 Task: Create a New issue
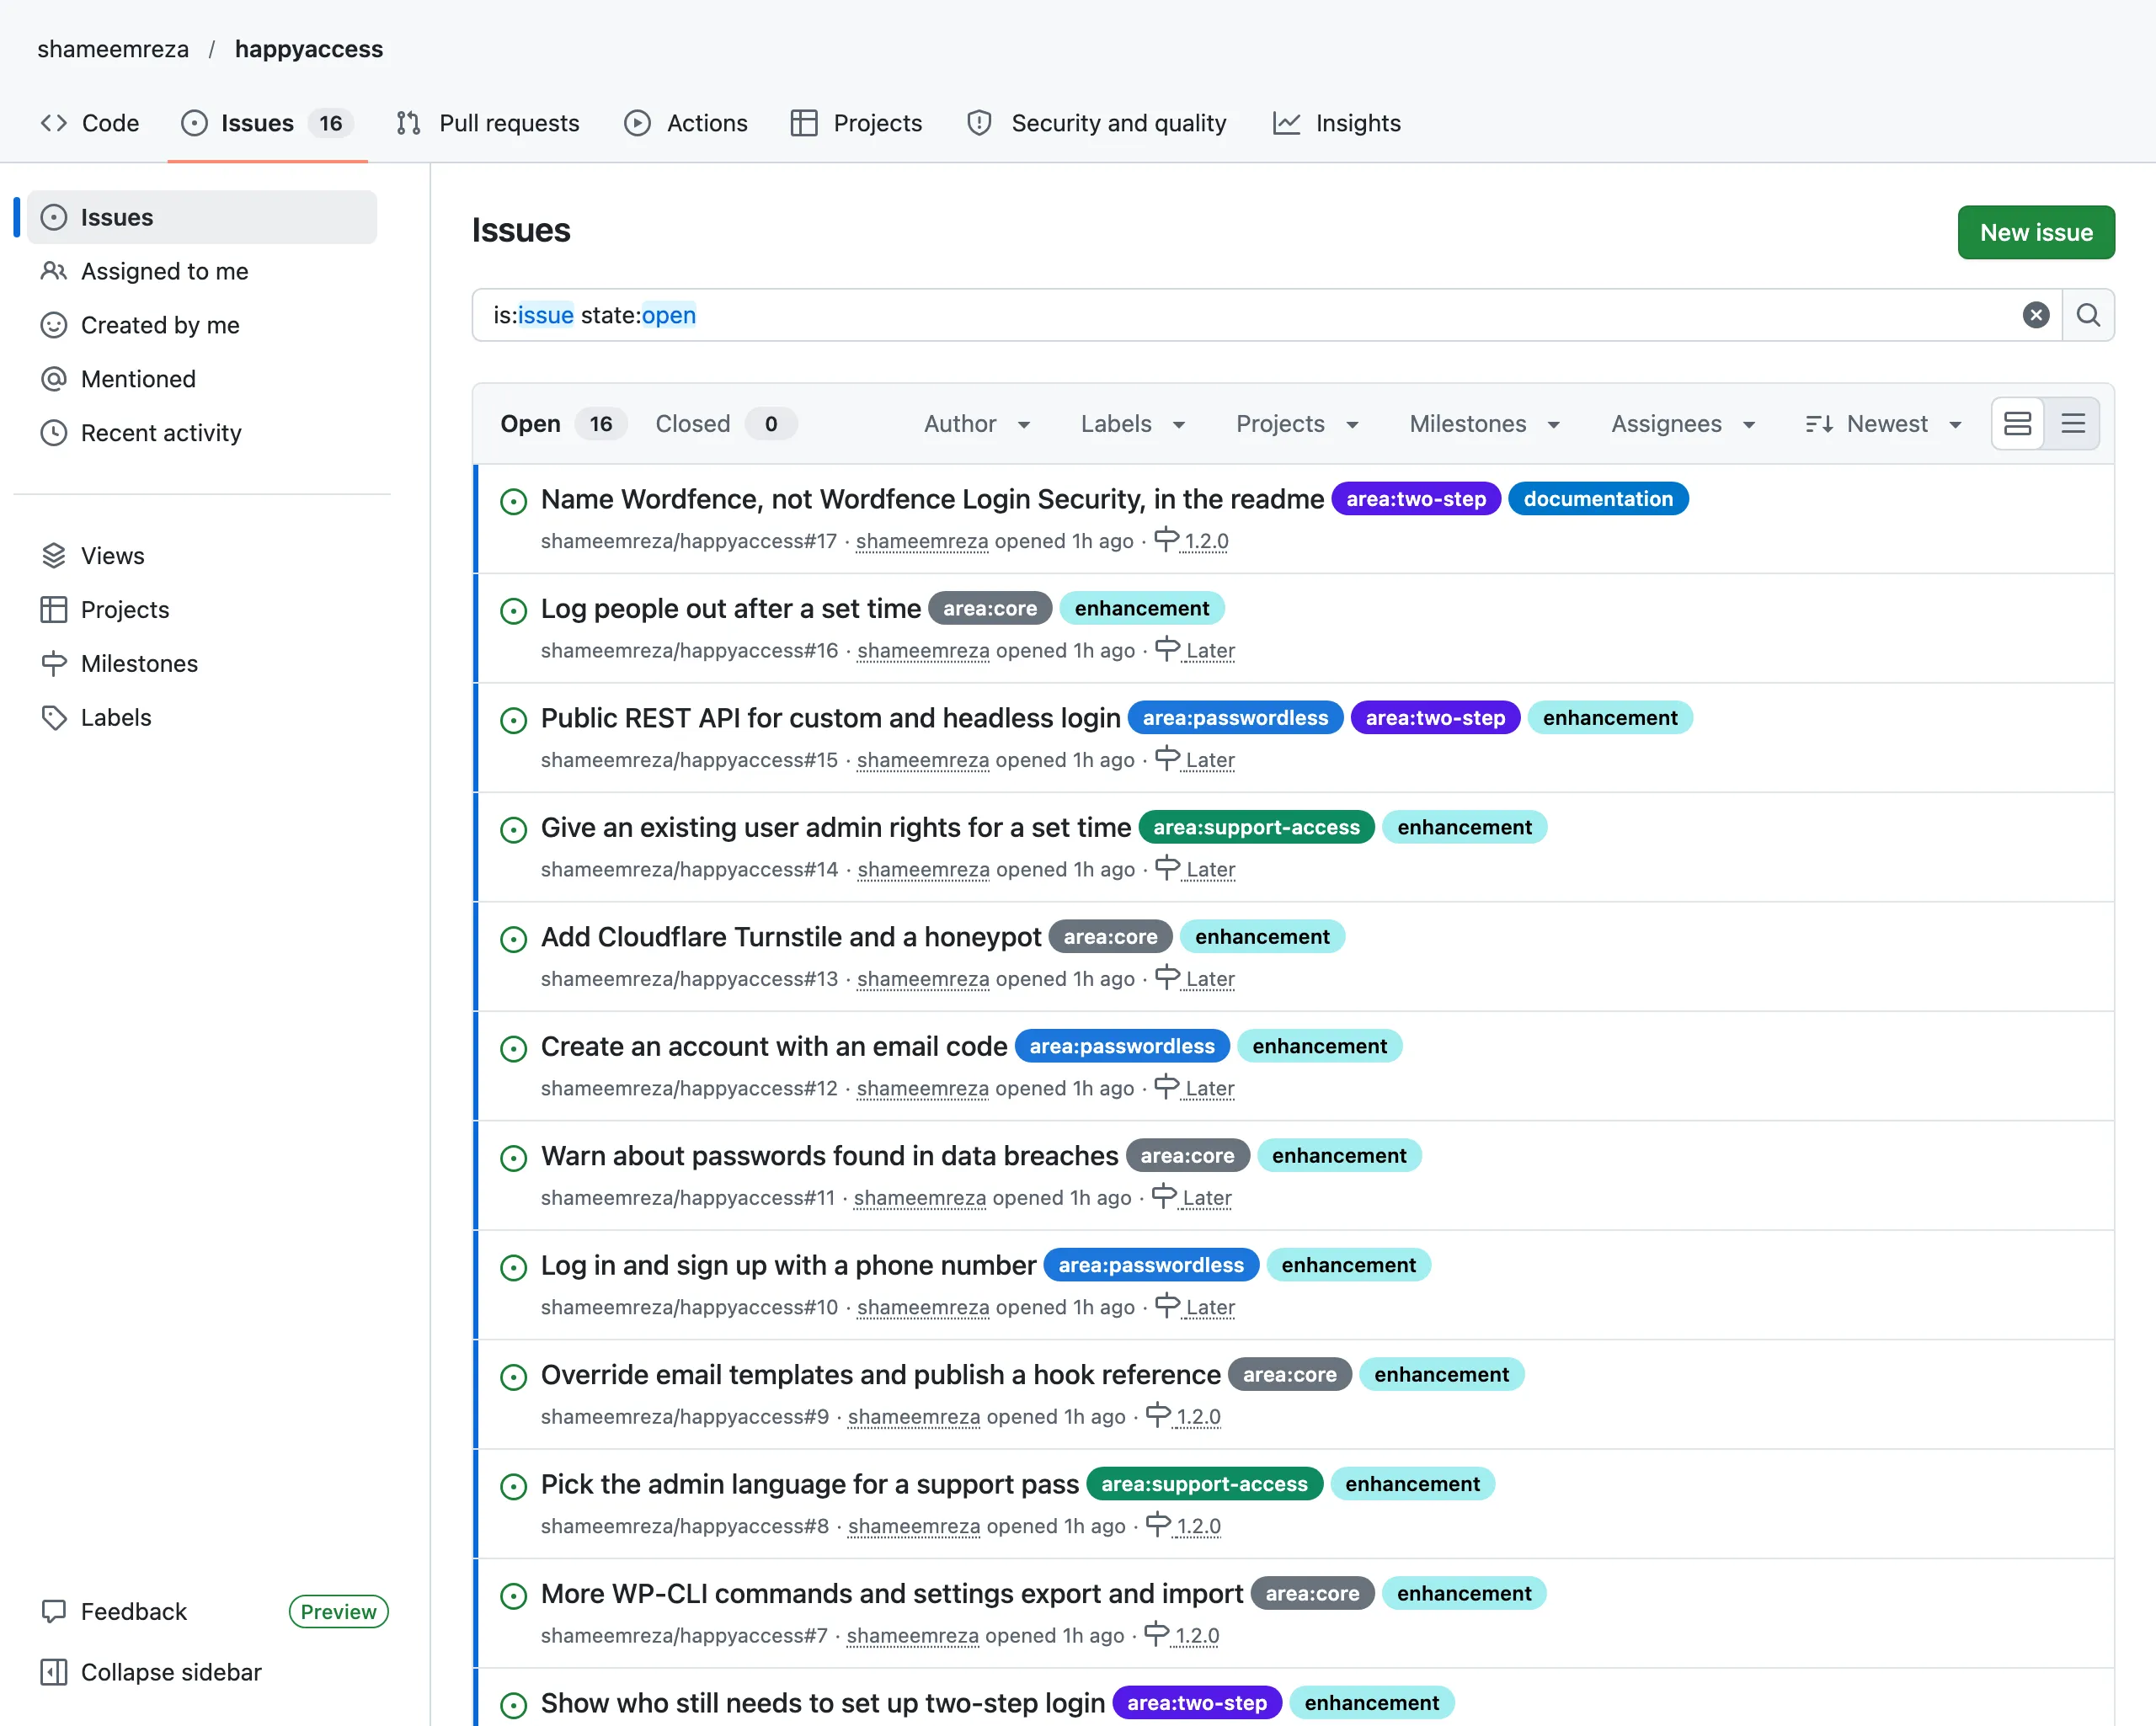pyautogui.click(x=2035, y=232)
